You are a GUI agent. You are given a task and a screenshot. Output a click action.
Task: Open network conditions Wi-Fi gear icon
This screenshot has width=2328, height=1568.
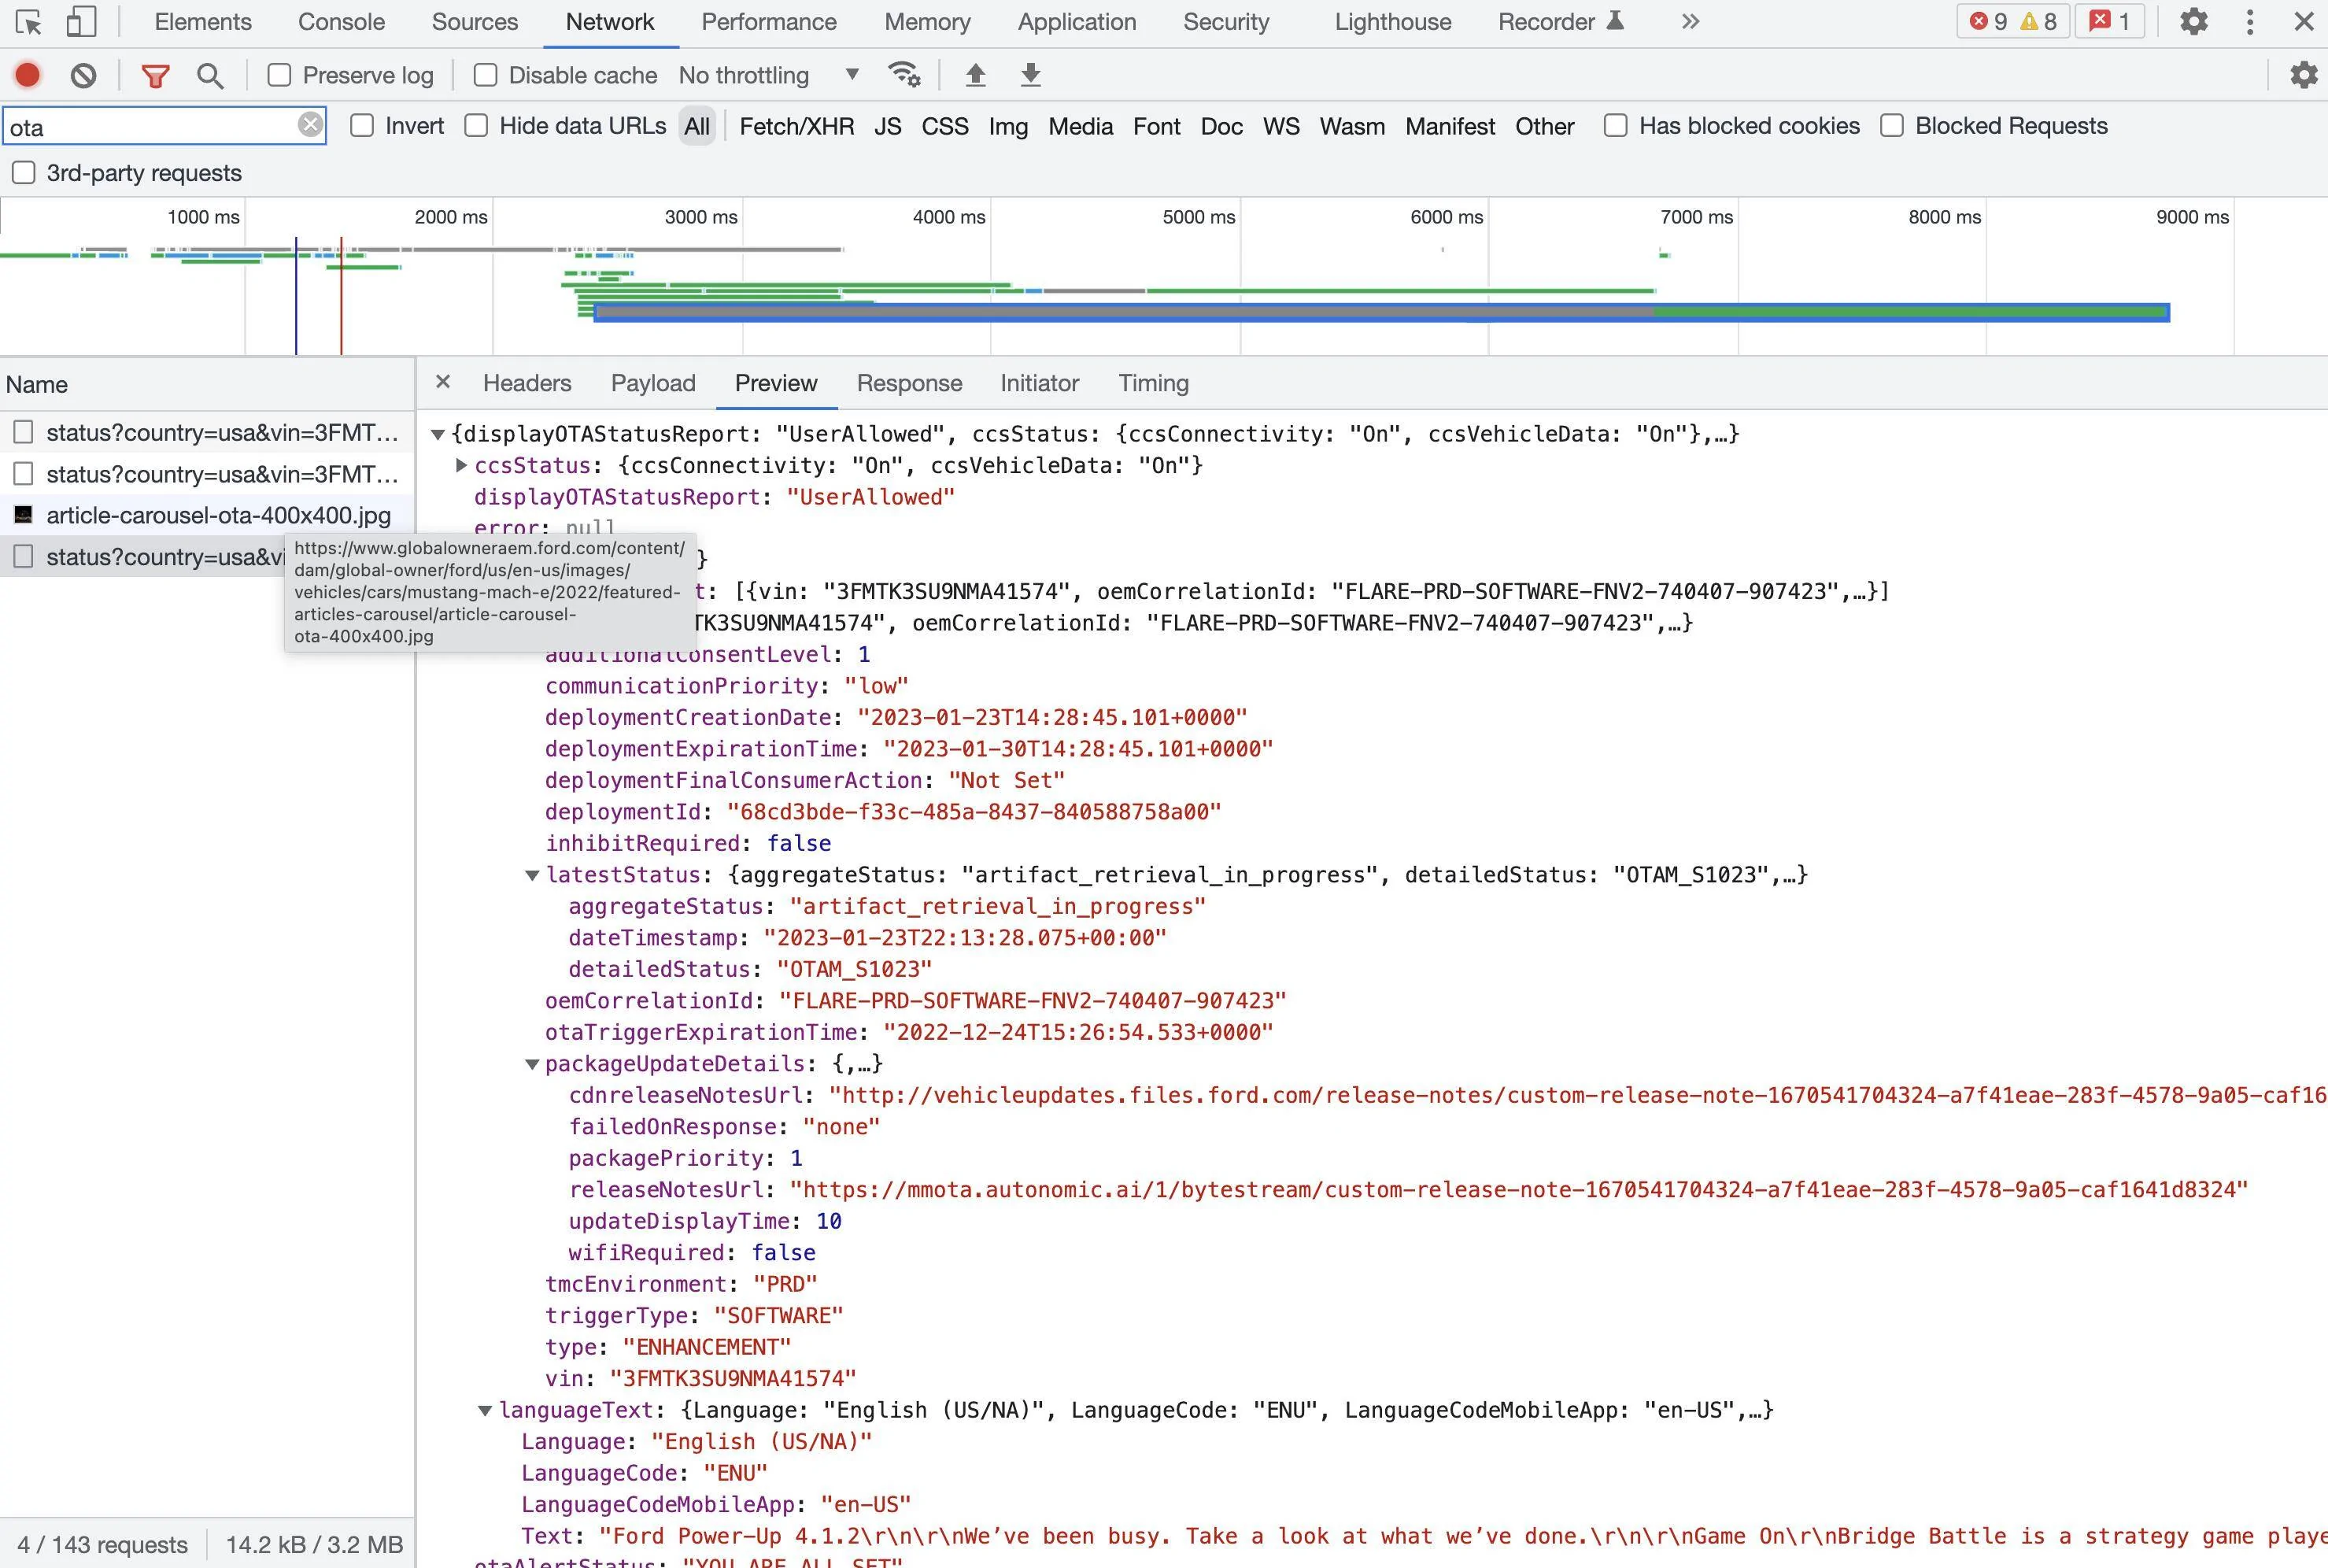coord(903,75)
